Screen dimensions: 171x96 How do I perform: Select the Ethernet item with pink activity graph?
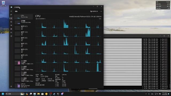coord(24,62)
